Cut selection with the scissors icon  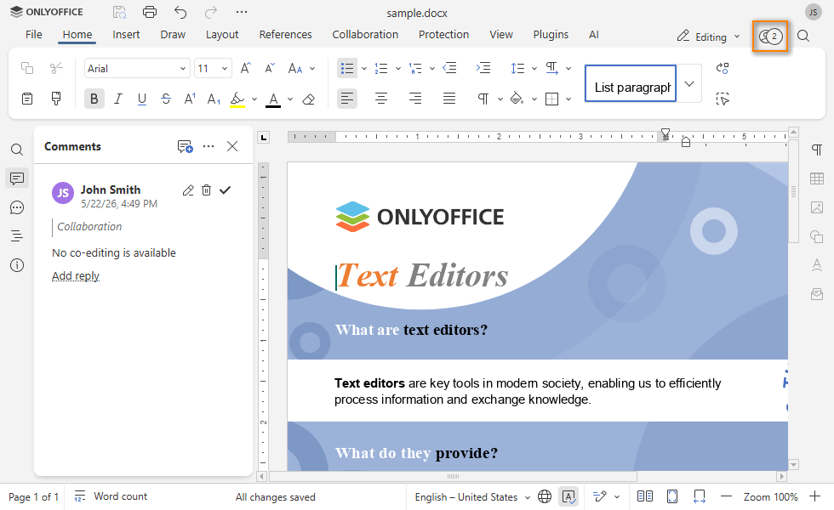tap(56, 68)
